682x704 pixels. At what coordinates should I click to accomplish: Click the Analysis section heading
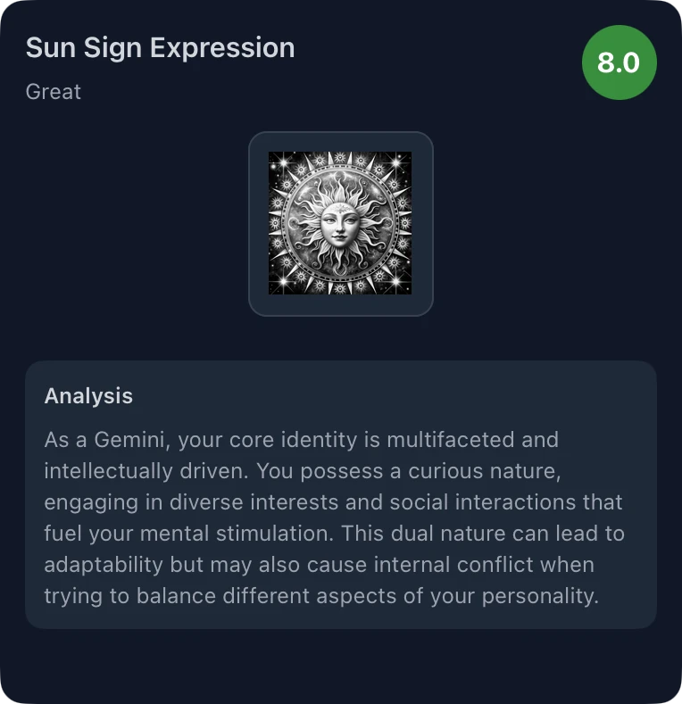point(88,396)
